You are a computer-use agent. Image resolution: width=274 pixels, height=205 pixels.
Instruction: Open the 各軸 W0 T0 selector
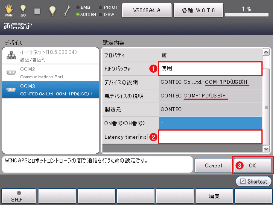(198, 10)
